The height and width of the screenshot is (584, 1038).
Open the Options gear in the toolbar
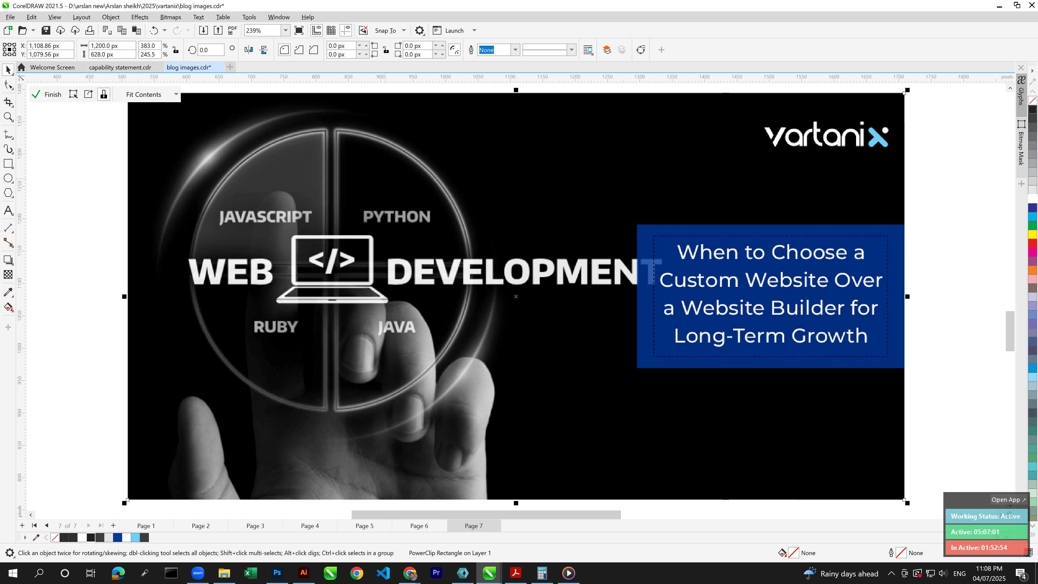tap(419, 30)
